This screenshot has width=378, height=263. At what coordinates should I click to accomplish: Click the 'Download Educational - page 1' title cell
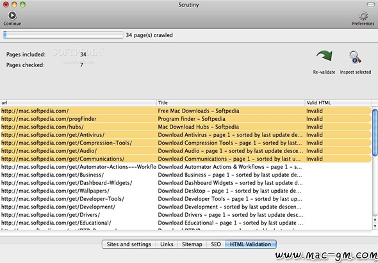pos(231,223)
